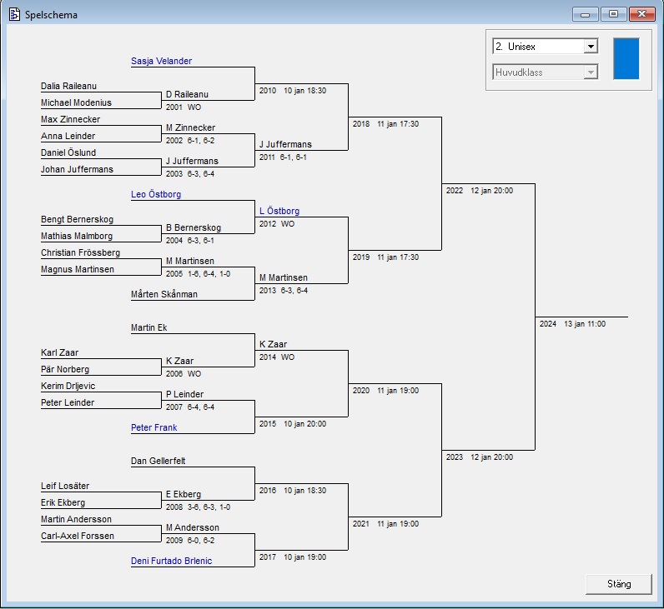Open the "2. Unisex" class dropdown

pyautogui.click(x=591, y=47)
